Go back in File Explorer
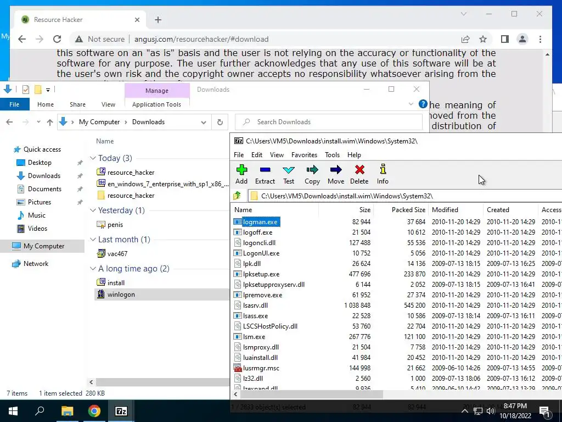Image resolution: width=562 pixels, height=422 pixels. pos(9,122)
